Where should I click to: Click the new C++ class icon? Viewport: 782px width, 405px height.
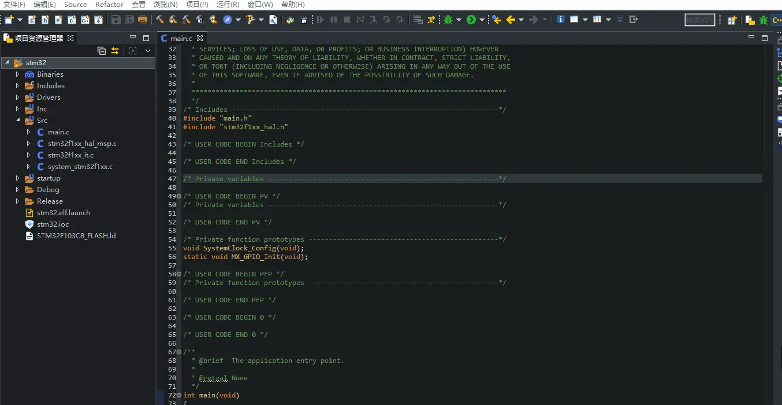click(x=85, y=20)
